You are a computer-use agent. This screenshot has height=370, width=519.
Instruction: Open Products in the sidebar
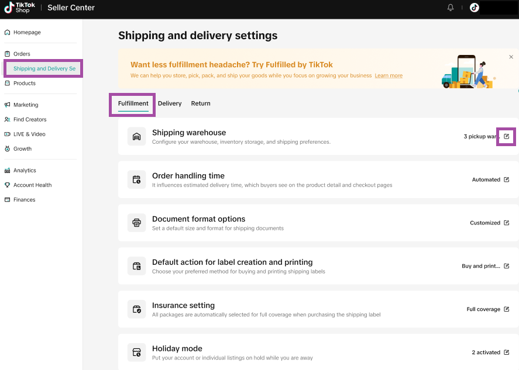[x=25, y=83]
